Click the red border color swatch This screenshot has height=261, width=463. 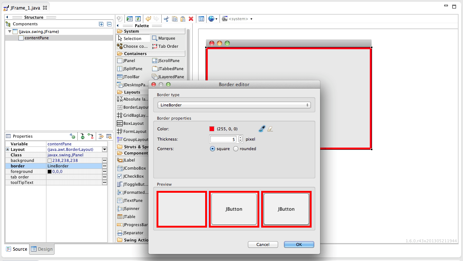tap(212, 129)
